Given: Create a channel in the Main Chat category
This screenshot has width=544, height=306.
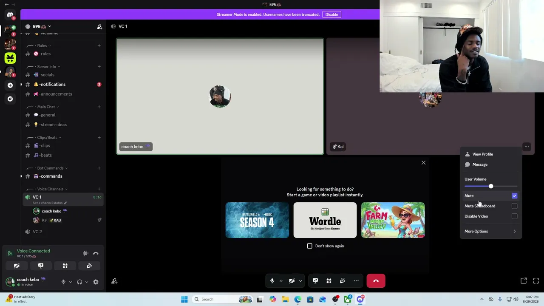Looking at the screenshot, I should [99, 107].
